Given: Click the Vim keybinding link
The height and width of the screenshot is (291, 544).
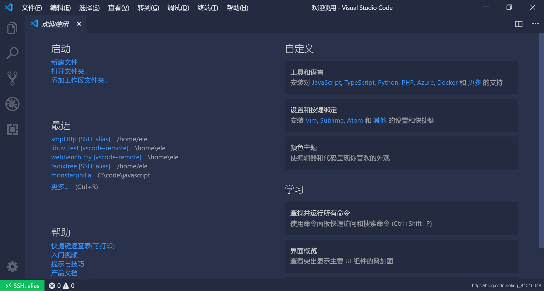Looking at the screenshot, I should coord(311,120).
